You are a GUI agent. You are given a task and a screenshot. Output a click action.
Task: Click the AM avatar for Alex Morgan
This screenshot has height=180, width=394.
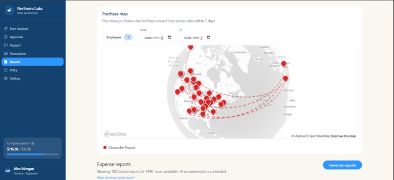pos(8,171)
